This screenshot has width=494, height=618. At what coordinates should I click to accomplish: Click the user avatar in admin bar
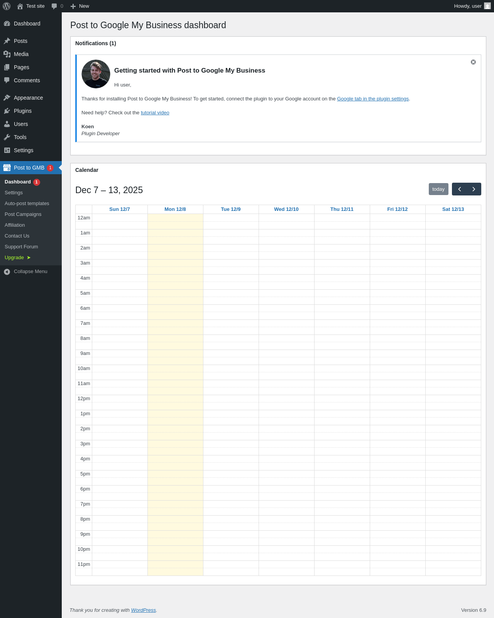[x=487, y=6]
